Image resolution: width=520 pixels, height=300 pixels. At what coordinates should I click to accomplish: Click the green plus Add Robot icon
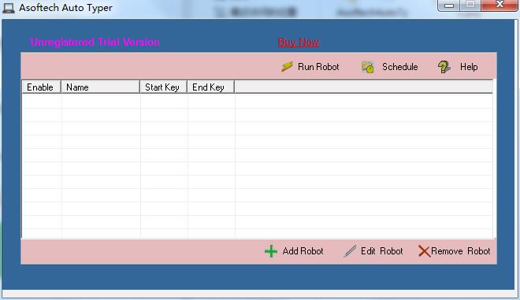[x=271, y=251]
